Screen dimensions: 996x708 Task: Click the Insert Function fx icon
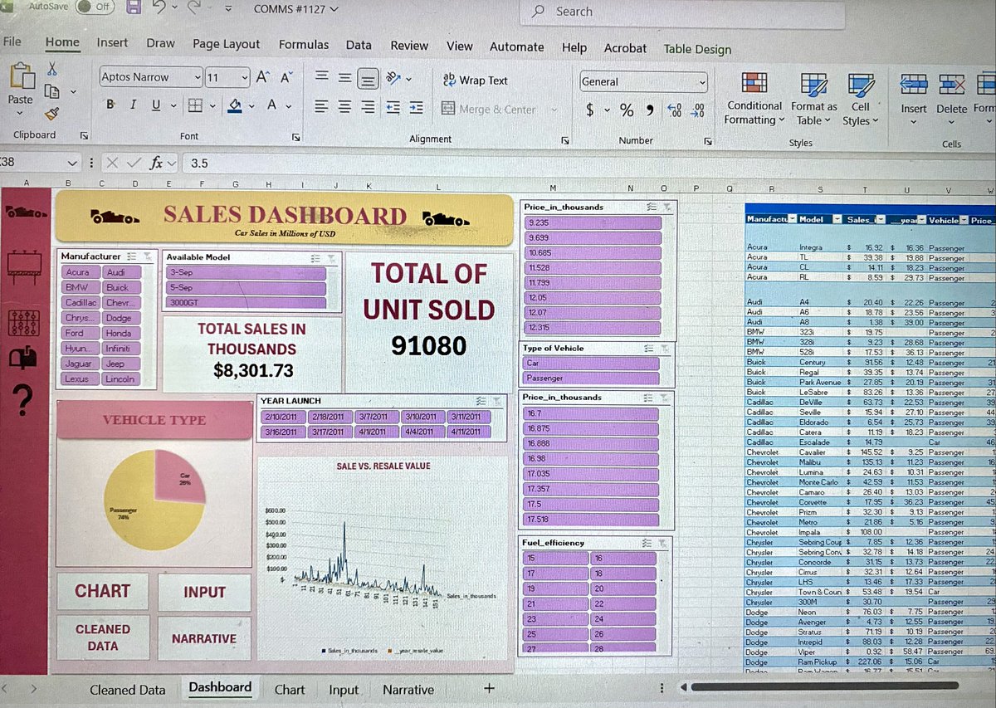click(156, 164)
